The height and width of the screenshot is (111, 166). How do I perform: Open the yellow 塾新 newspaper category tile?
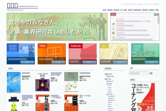point(114,54)
